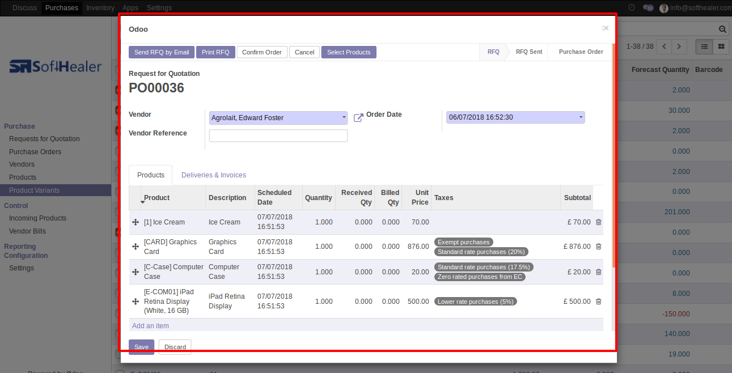Image resolution: width=732 pixels, height=373 pixels.
Task: Open the activities clock icon in top bar
Action: pos(632,7)
